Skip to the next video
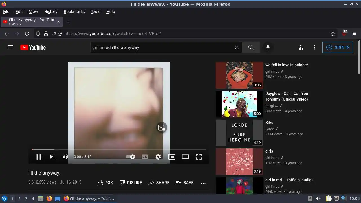This screenshot has width=361, height=203. pos(52,157)
